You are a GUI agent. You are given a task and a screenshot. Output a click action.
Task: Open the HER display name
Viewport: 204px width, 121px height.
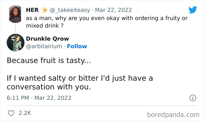pyautogui.click(x=32, y=10)
